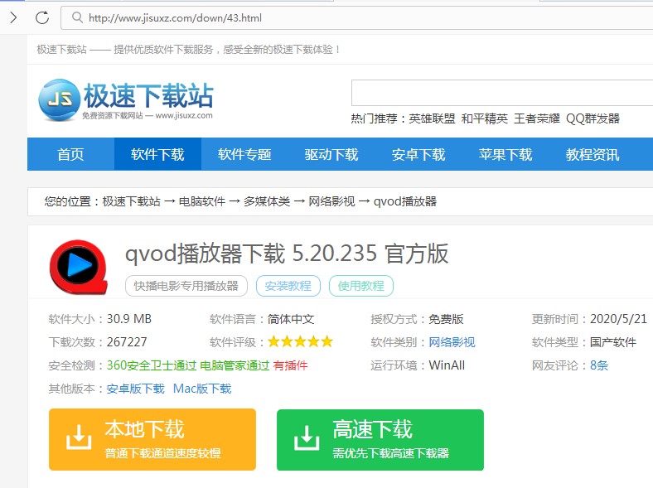Viewport: 653px width, 488px height.
Task: Follow the 安卓版下载 link
Action: click(x=136, y=389)
